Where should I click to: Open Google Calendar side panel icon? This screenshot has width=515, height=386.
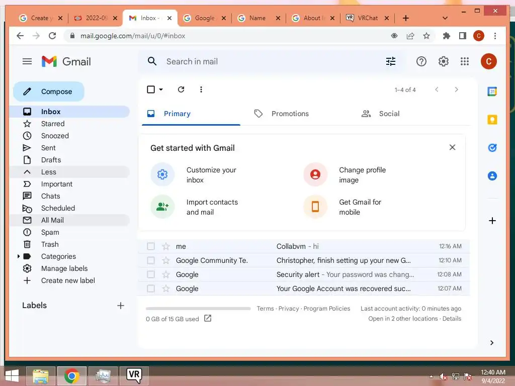[x=492, y=91]
